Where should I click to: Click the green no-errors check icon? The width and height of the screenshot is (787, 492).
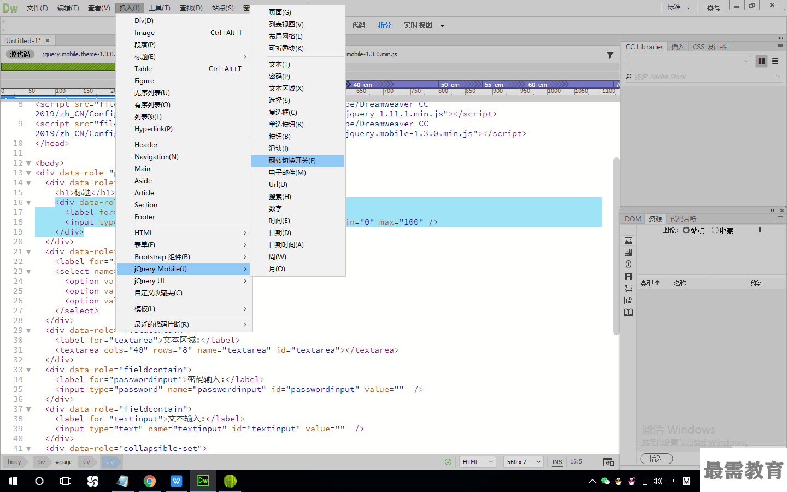click(x=448, y=462)
